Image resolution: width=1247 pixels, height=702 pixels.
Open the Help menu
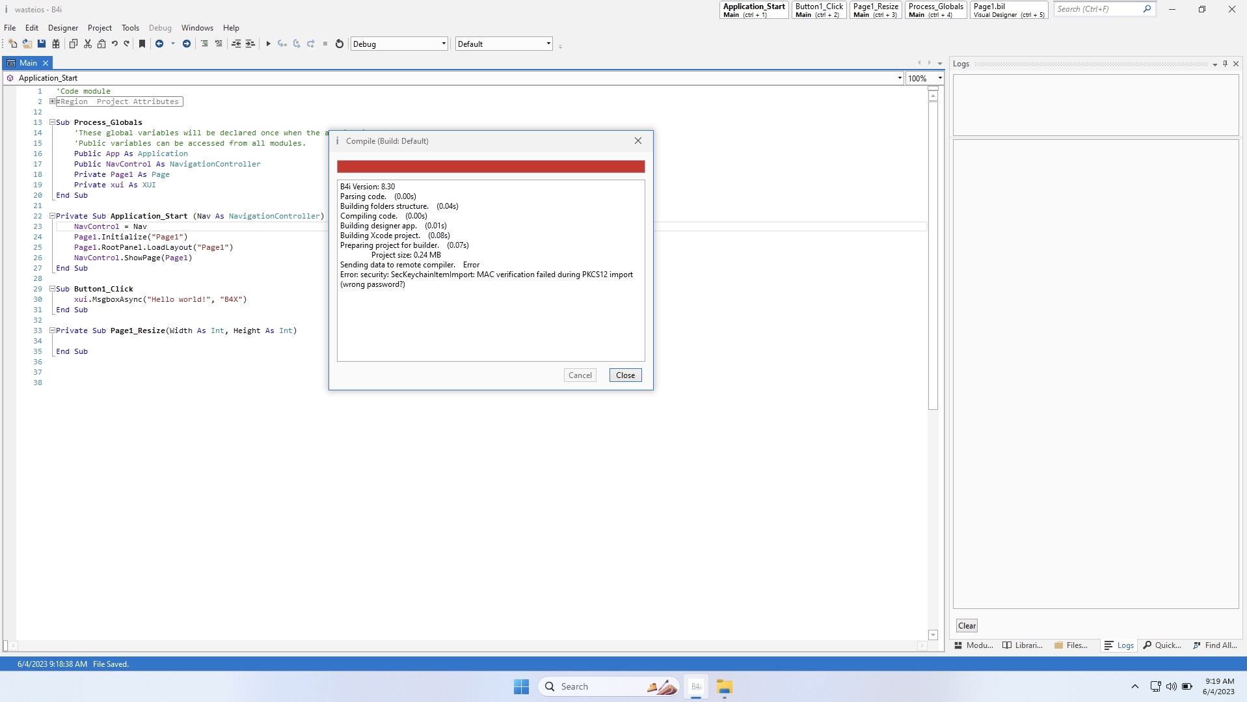(231, 28)
